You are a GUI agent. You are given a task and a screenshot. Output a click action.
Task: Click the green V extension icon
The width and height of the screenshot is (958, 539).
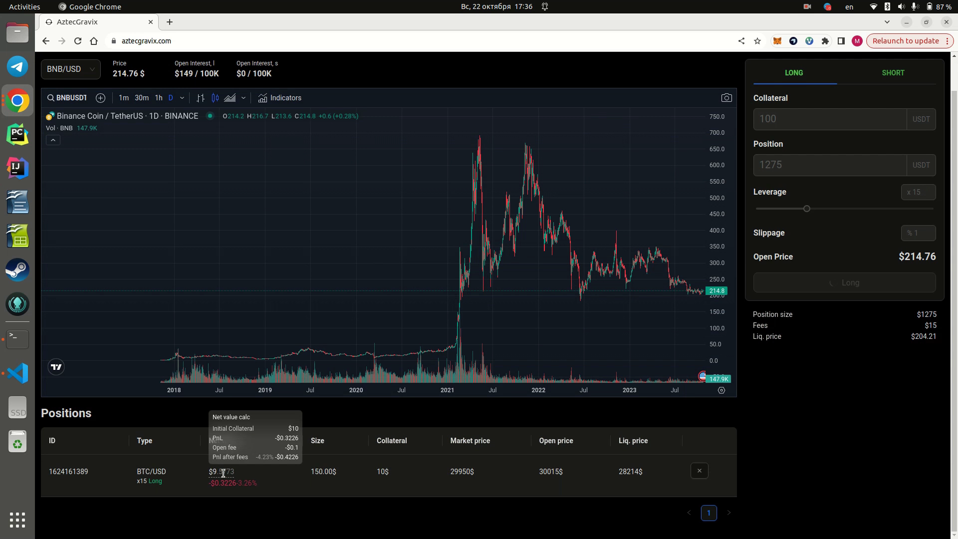[x=809, y=41]
